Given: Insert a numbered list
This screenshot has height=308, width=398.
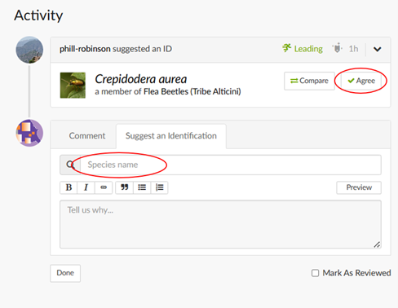Looking at the screenshot, I should [x=159, y=187].
